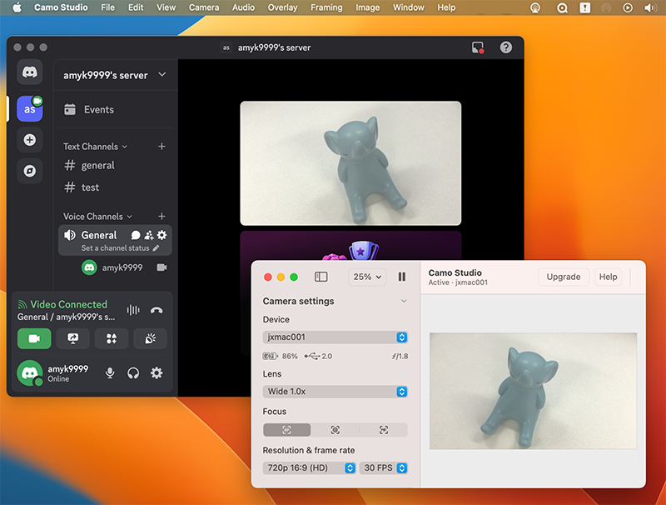Open Discord direct messages home icon
This screenshot has height=505, width=666.
pos(30,72)
